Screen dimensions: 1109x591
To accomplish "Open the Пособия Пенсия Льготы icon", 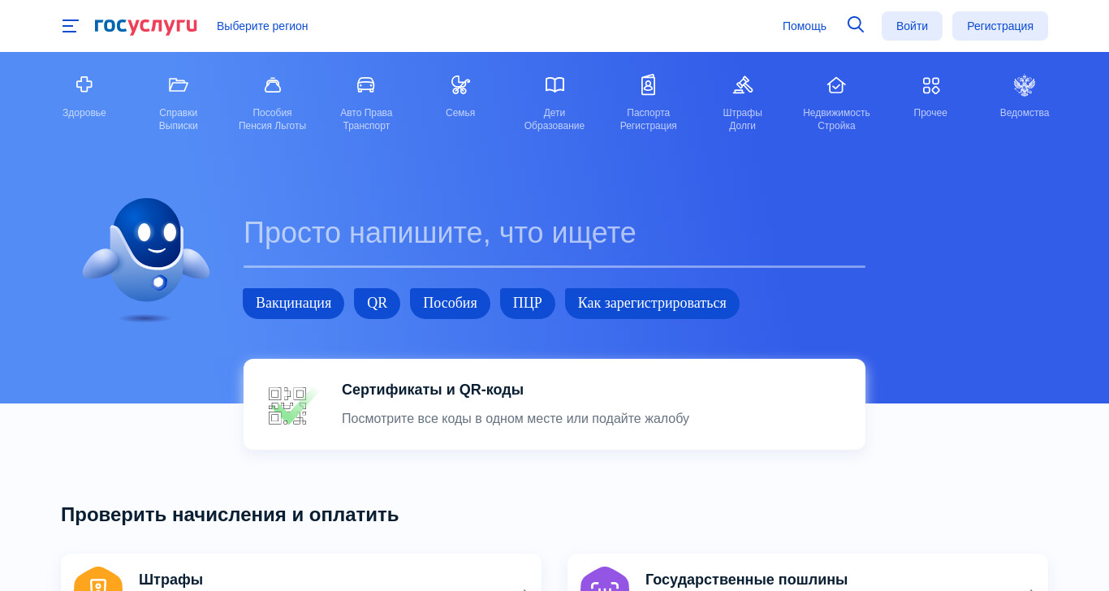I will click(x=273, y=84).
